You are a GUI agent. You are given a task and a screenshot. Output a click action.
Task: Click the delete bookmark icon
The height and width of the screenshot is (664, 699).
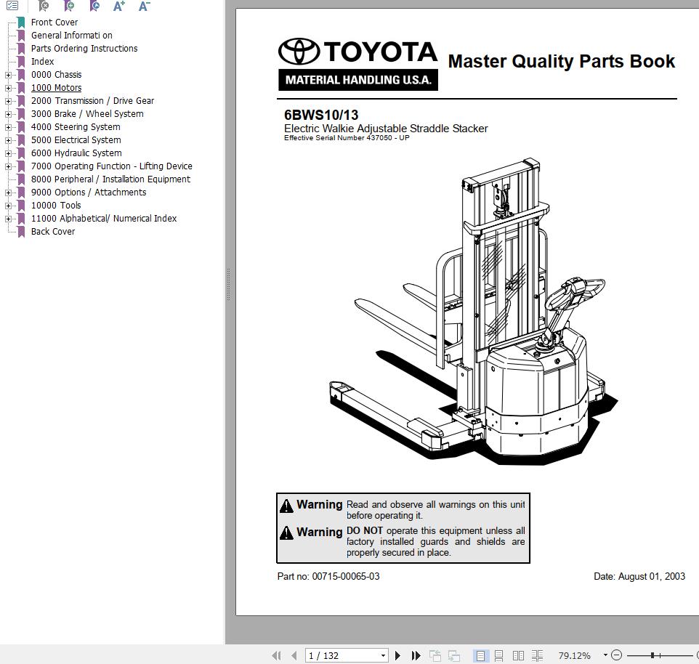tap(42, 6)
